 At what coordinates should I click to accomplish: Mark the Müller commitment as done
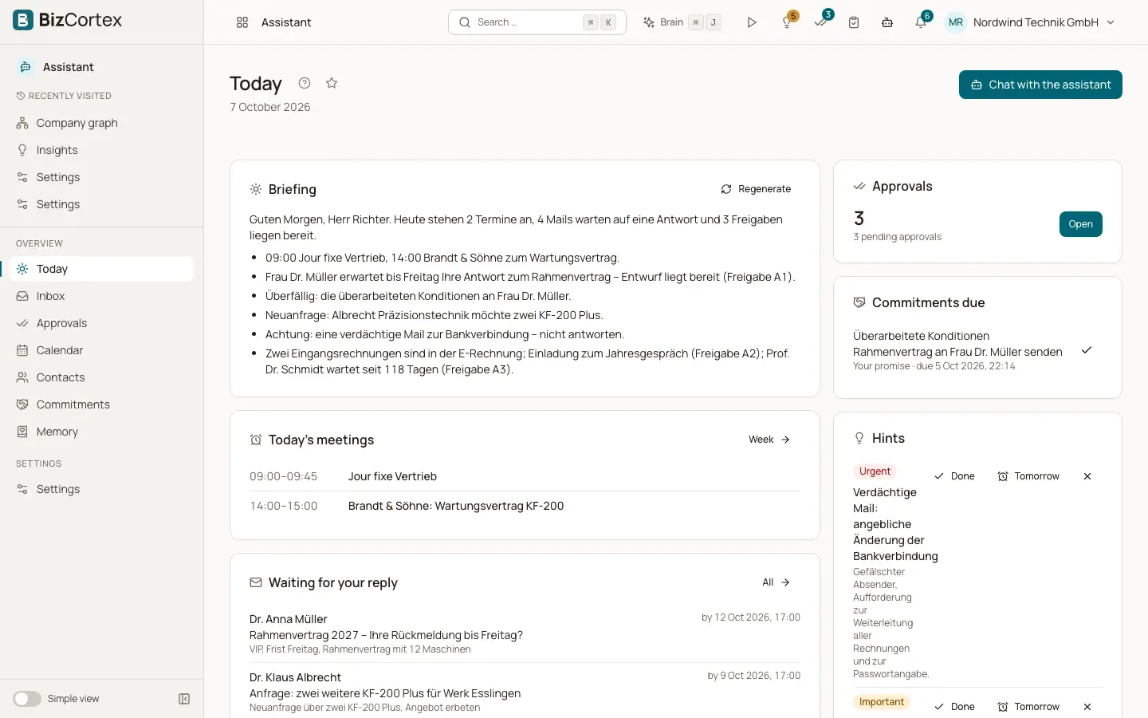(1087, 350)
